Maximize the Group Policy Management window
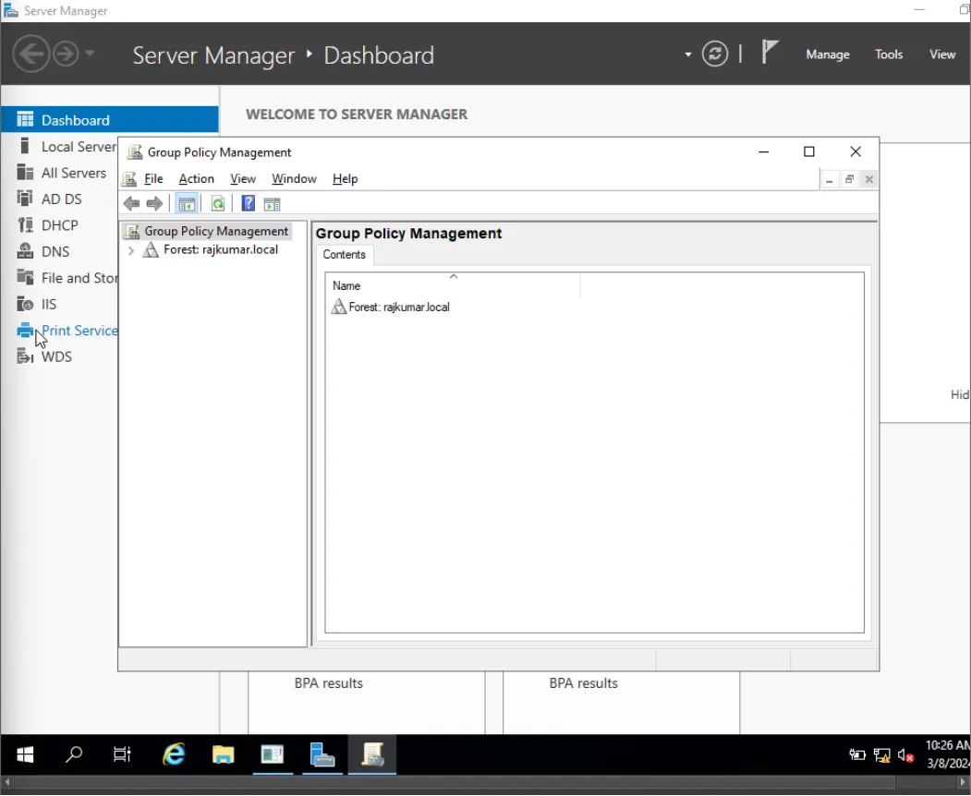This screenshot has width=971, height=796. click(808, 151)
